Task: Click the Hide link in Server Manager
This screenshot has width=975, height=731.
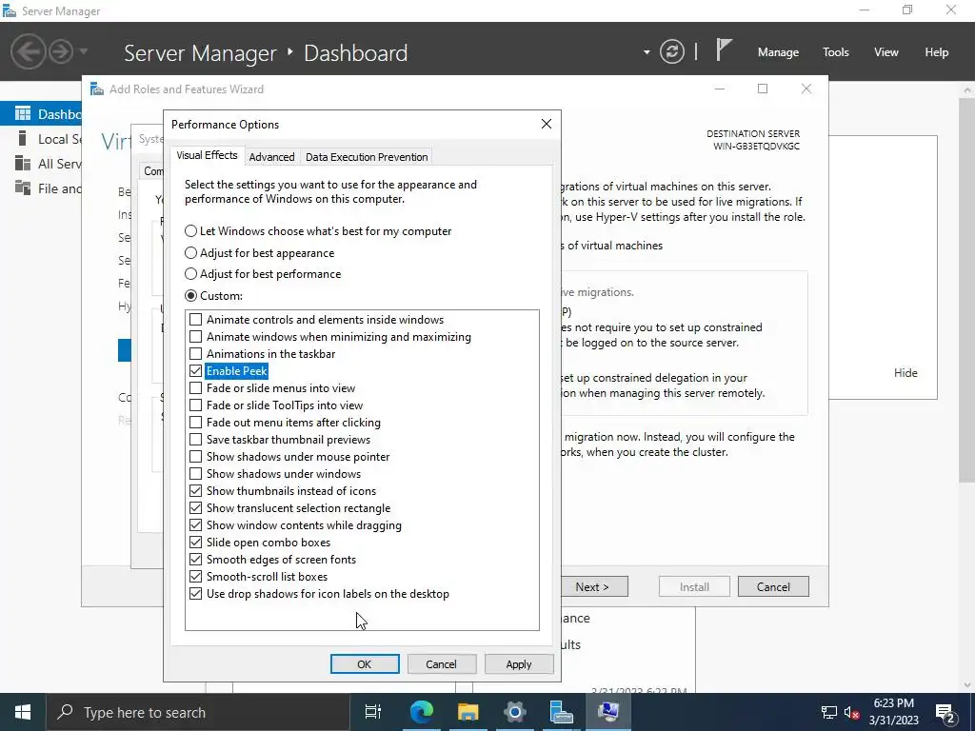Action: tap(905, 373)
